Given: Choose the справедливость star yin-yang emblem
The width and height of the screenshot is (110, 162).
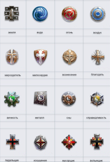Looking at the screenshot, I should [x=97, y=99].
